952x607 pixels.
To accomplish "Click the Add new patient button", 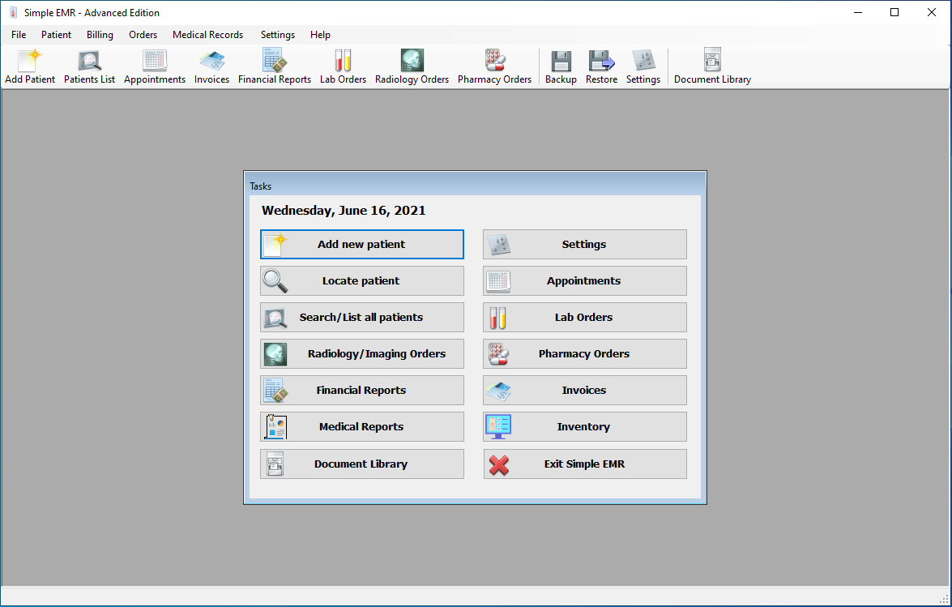I will [x=361, y=244].
